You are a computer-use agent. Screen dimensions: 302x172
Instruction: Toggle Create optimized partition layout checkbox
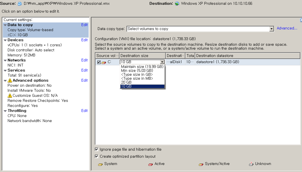(96, 156)
